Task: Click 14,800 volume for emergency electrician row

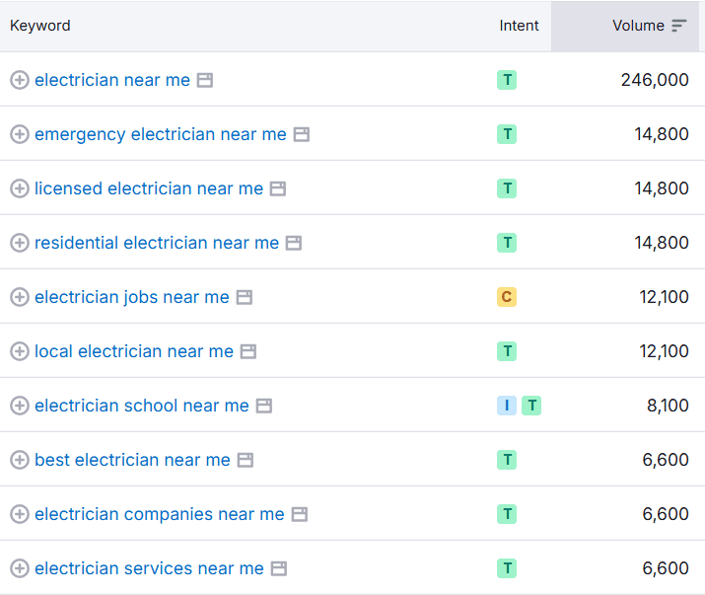Action: pos(662,134)
